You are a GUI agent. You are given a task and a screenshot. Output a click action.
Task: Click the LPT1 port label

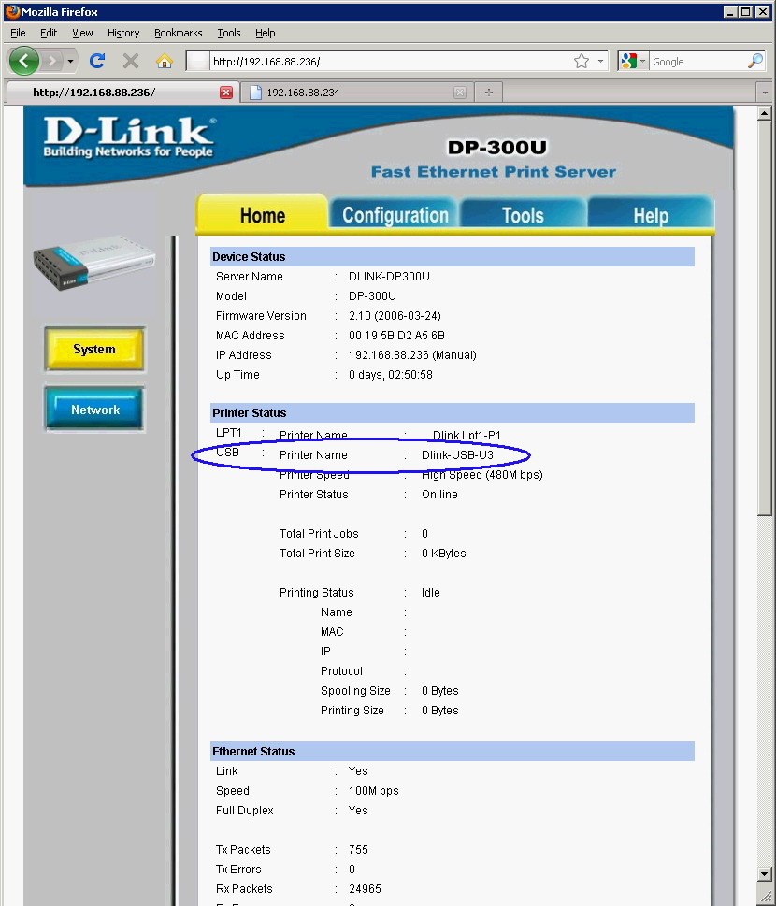click(x=229, y=432)
